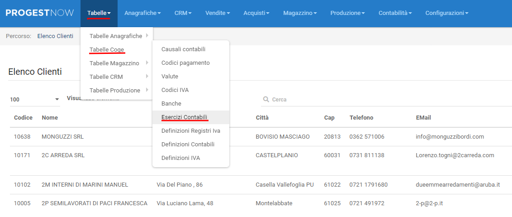Image resolution: width=512 pixels, height=217 pixels.
Task: Open the Magazzino dropdown
Action: tap(299, 13)
